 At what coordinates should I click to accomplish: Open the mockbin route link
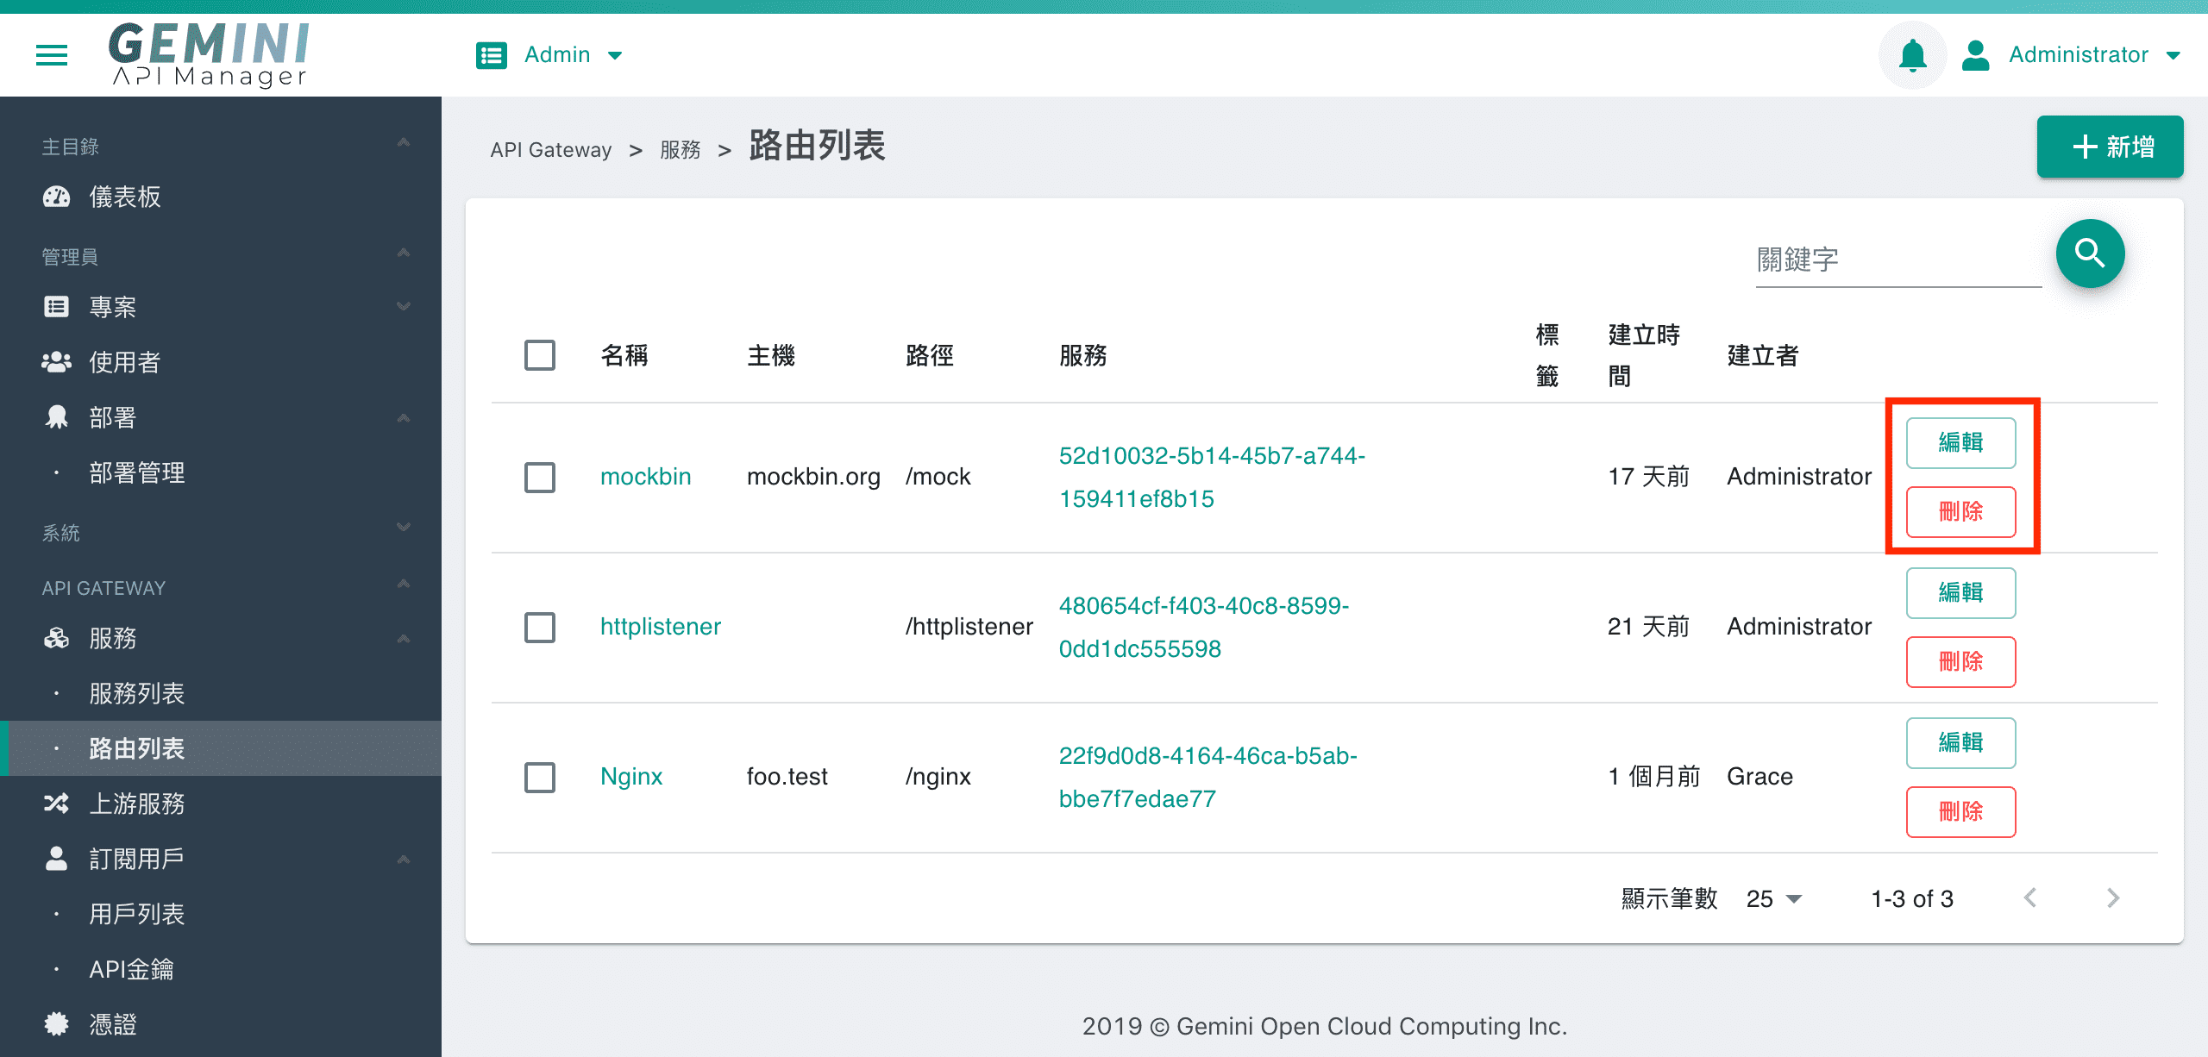pos(645,477)
